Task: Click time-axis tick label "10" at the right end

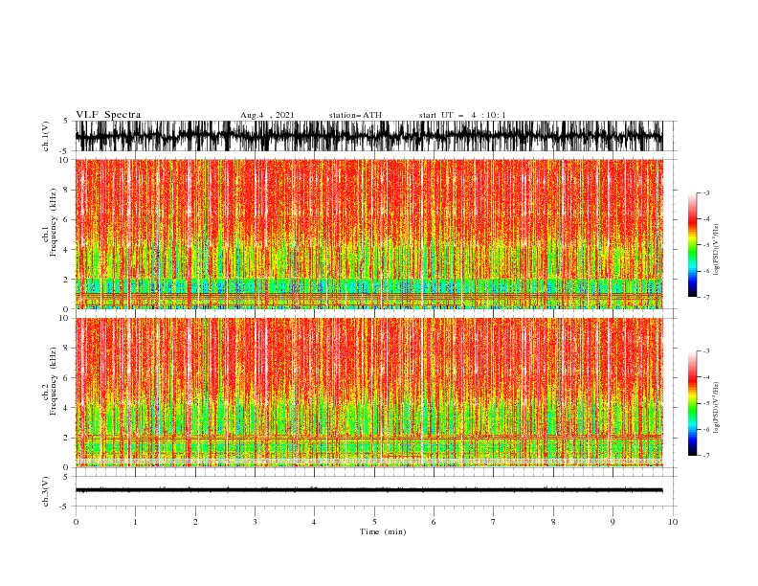Action: tap(673, 522)
